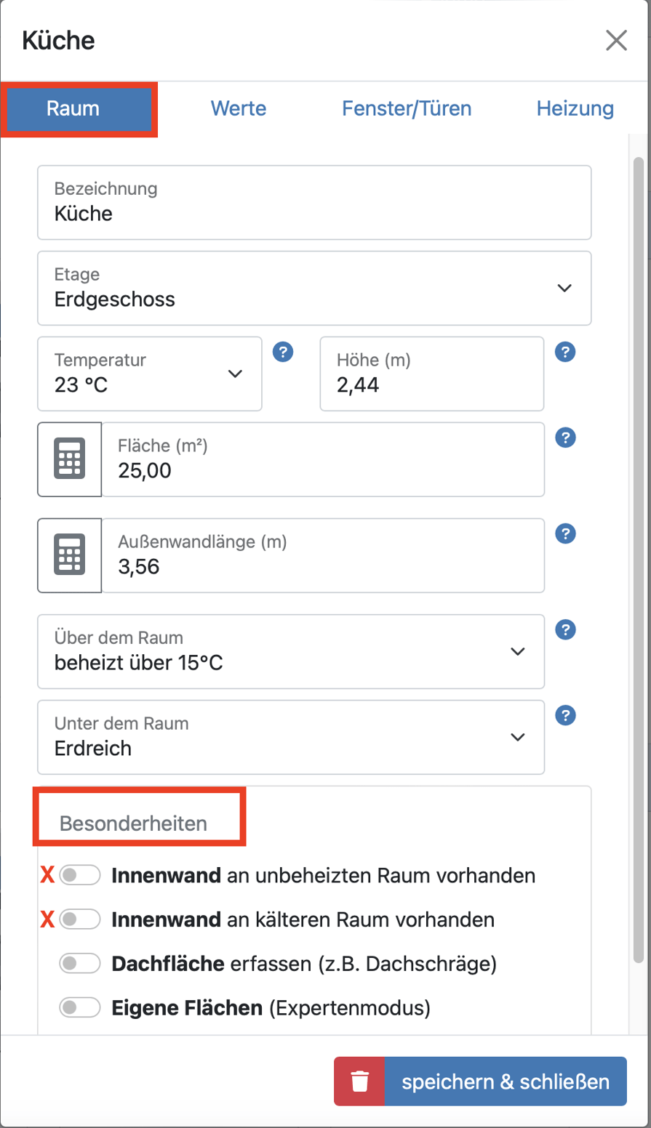Click the help icon for Über dem Raum

pyautogui.click(x=565, y=629)
